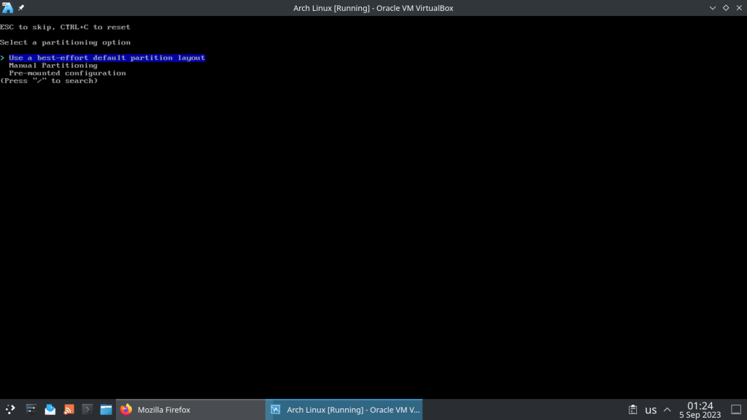Pick the 'Pre-mounted configuration' option

[x=67, y=73]
